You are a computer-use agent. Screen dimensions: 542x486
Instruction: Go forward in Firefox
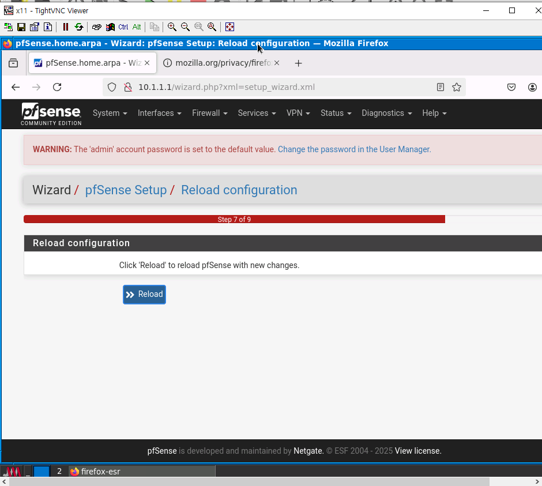[36, 87]
